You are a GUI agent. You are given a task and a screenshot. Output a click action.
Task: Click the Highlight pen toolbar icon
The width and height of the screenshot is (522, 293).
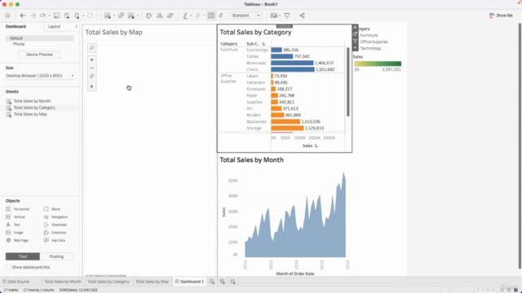coord(185,15)
